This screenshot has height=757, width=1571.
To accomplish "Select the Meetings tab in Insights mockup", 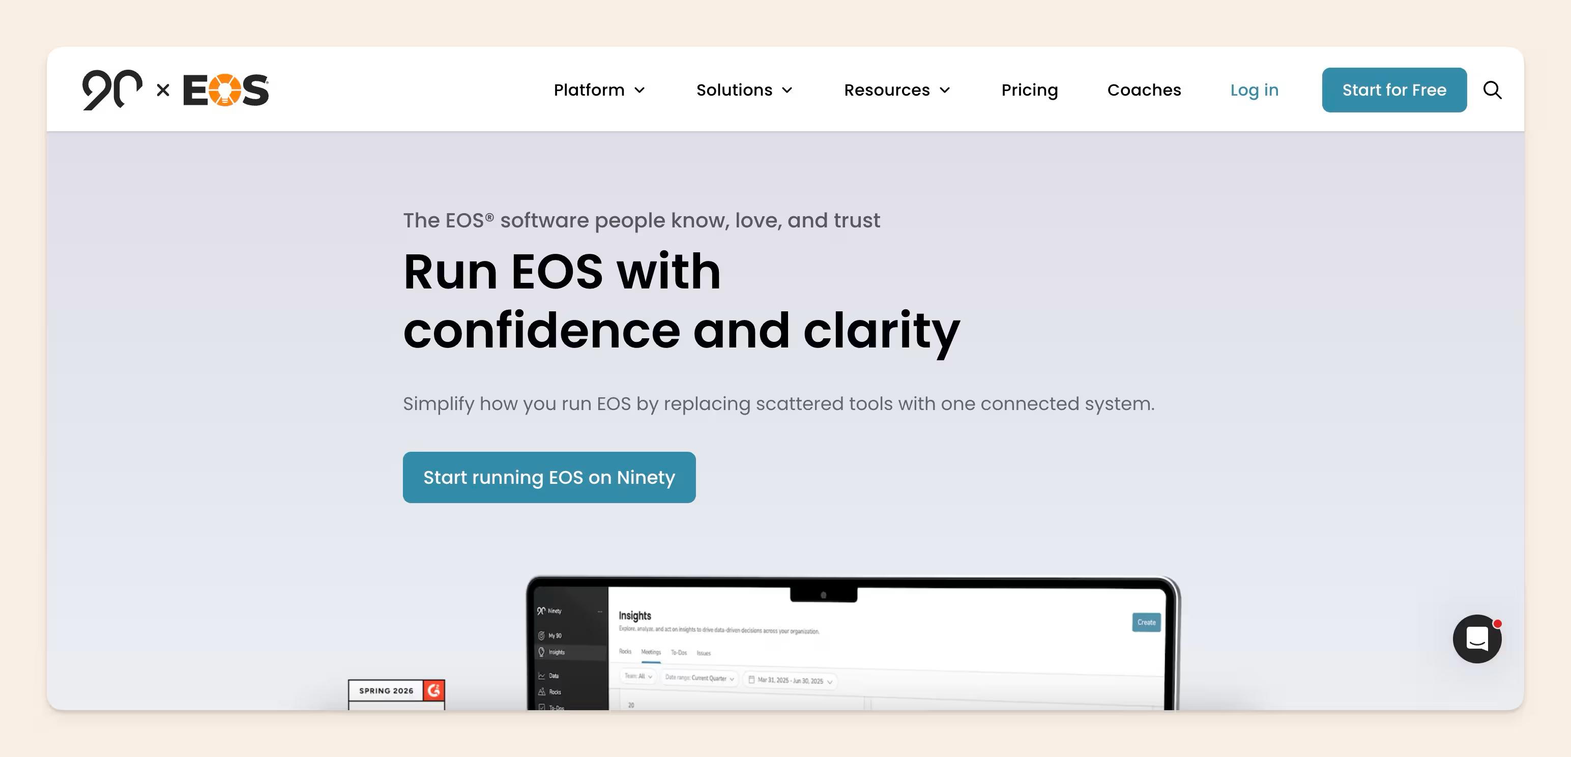I will [651, 652].
